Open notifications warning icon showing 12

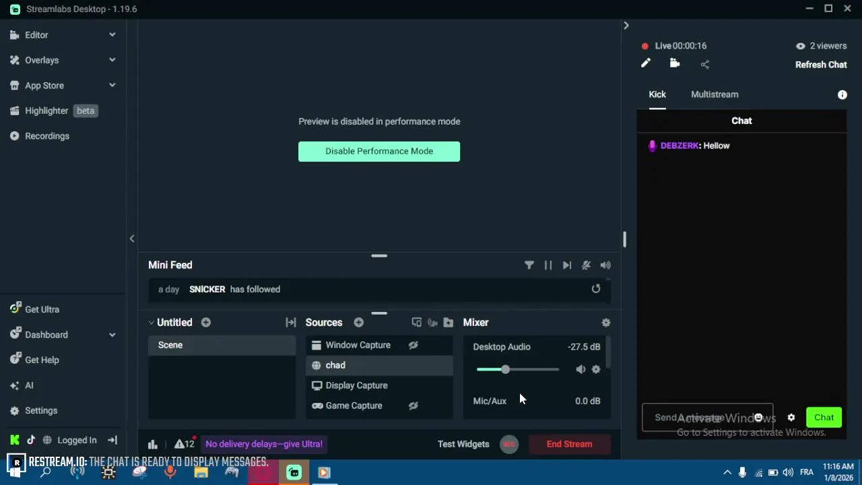tap(184, 444)
